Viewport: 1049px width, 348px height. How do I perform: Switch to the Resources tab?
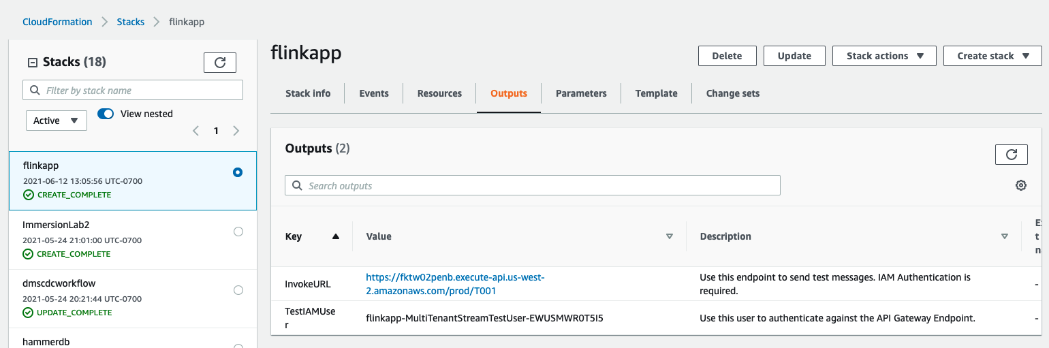[439, 93]
